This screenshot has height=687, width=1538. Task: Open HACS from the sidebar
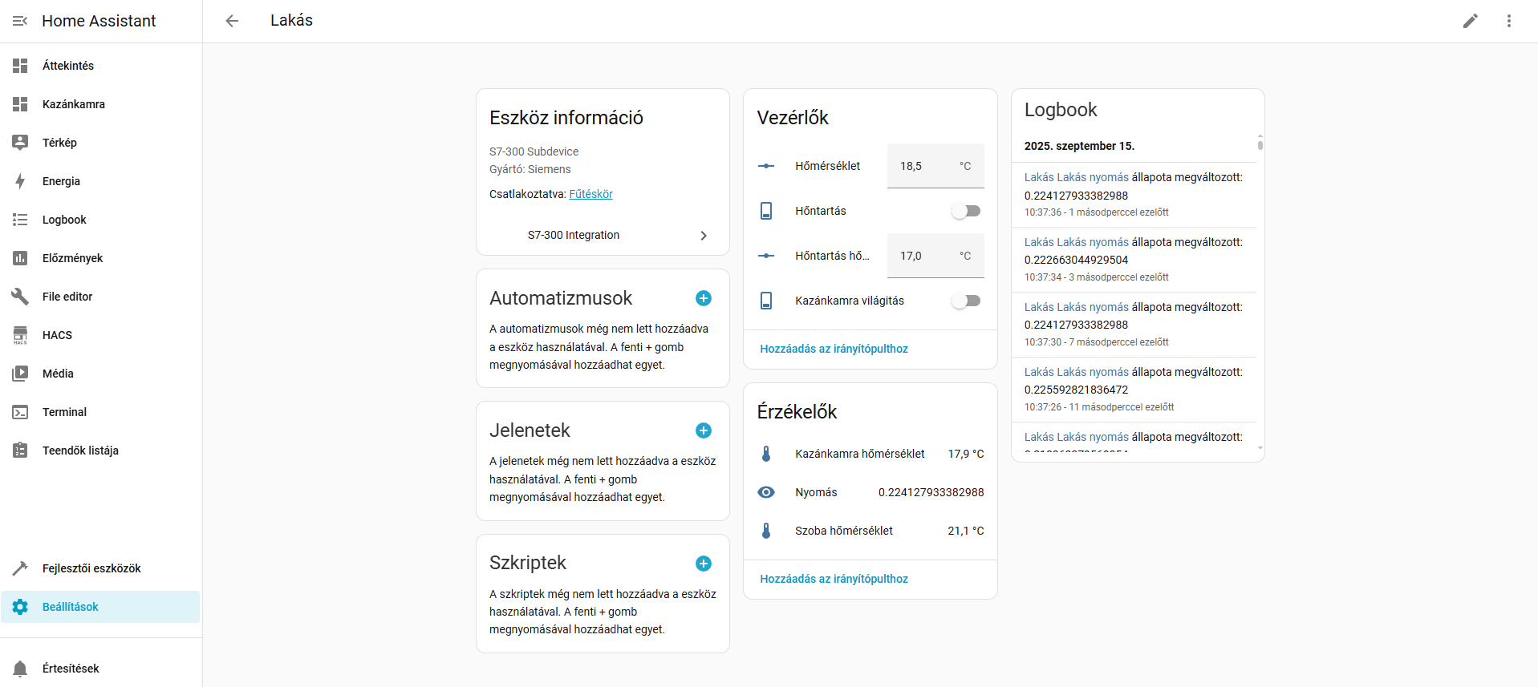tap(57, 335)
